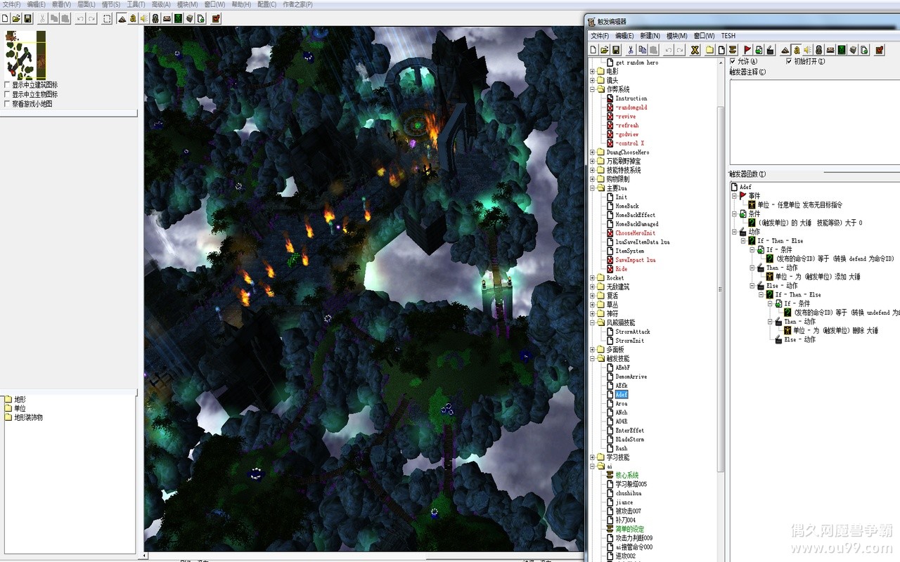Toggle 显示中立建筑图标 checkbox
The image size is (900, 562).
(x=7, y=85)
